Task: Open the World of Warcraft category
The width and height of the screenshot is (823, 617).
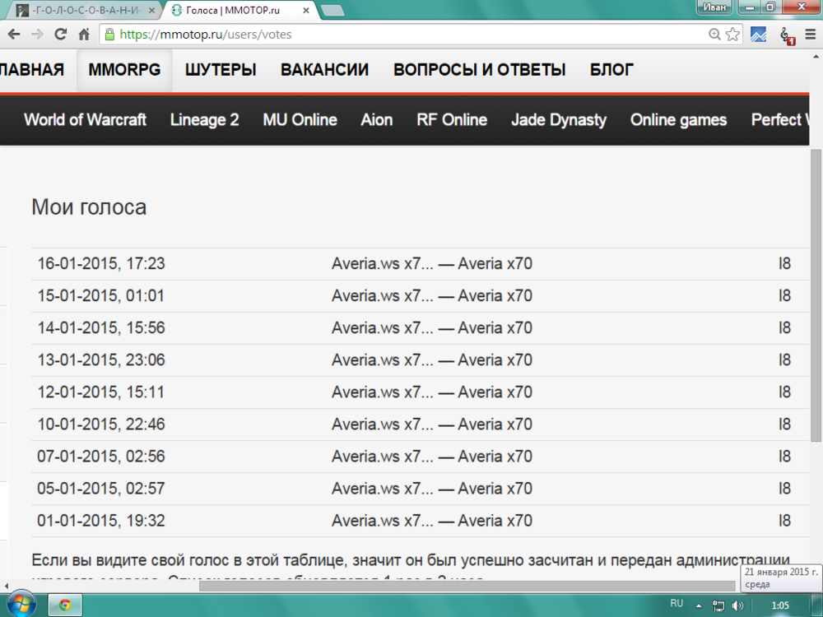Action: (x=85, y=120)
